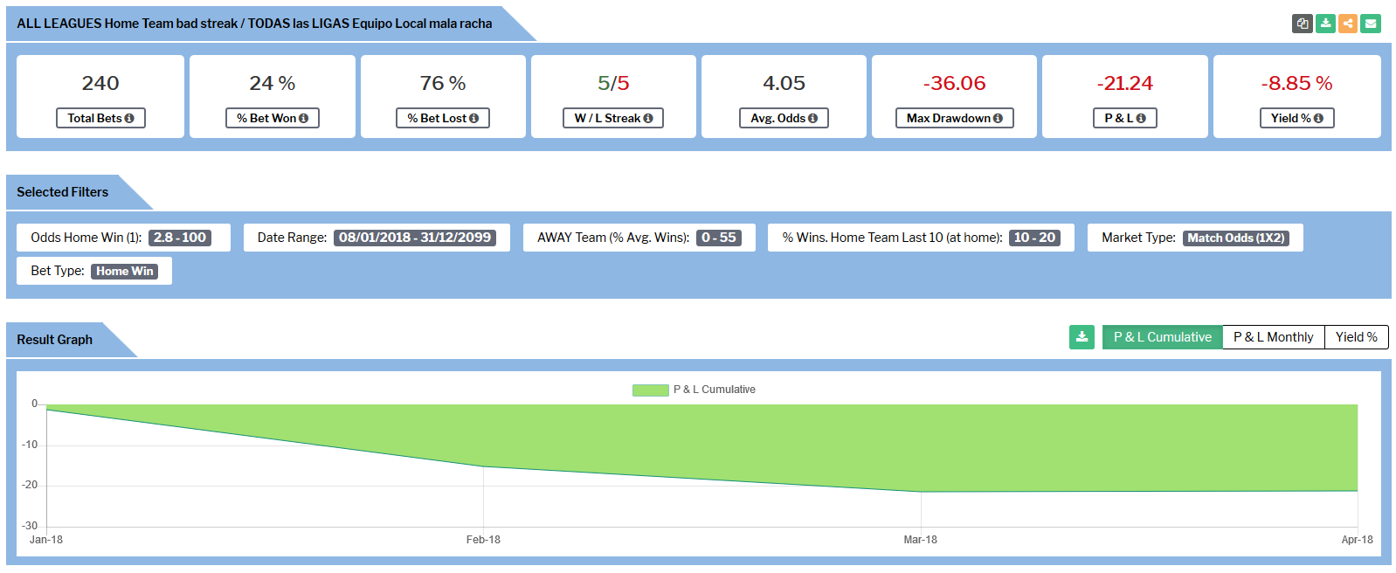Click the Jan-18 axis label
This screenshot has height=573, width=1396.
46,540
